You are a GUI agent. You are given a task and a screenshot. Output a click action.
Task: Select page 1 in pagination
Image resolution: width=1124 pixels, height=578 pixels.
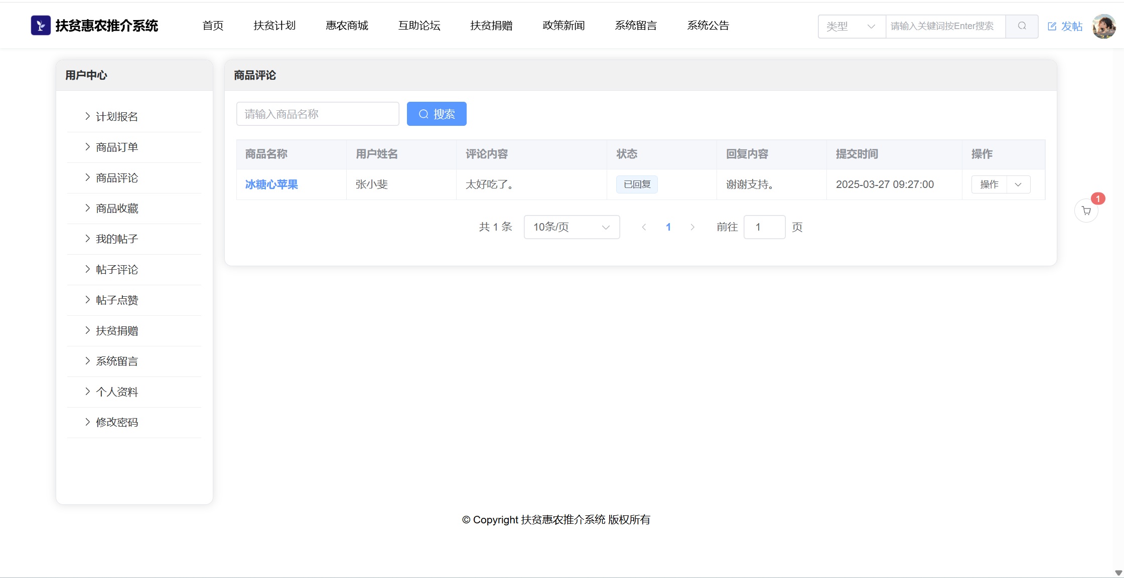tap(668, 227)
